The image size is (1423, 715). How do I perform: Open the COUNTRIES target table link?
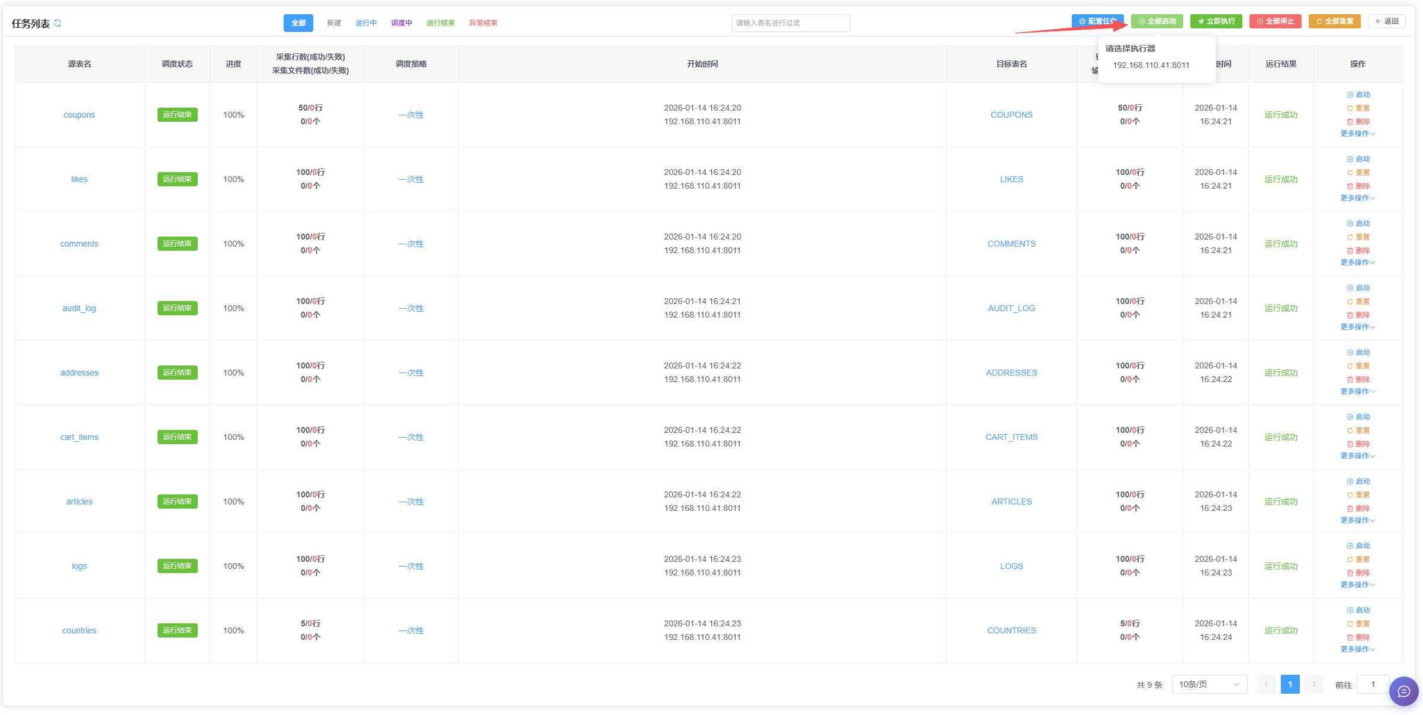tap(1011, 630)
